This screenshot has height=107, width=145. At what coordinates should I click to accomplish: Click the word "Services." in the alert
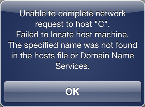[73, 66]
